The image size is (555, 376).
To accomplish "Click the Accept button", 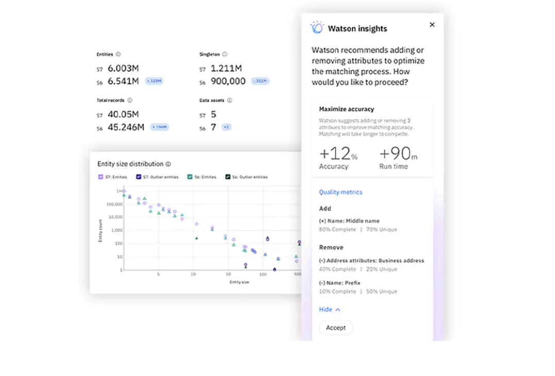I will coord(336,327).
